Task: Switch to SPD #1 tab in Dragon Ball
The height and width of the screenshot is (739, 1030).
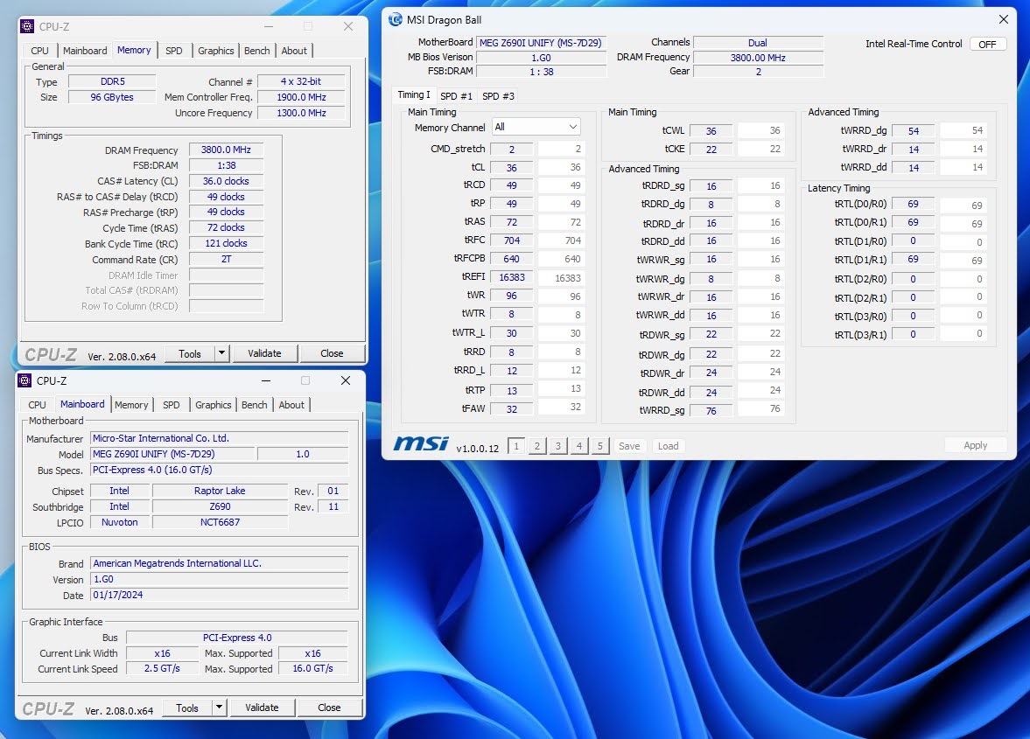Action: [456, 96]
